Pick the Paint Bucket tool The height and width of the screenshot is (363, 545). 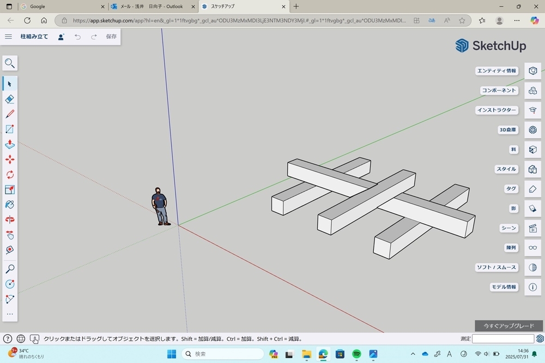pos(10,205)
